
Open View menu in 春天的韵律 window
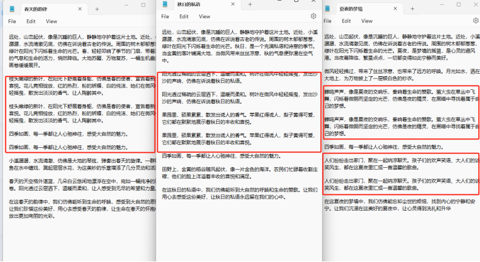[x=51, y=21]
